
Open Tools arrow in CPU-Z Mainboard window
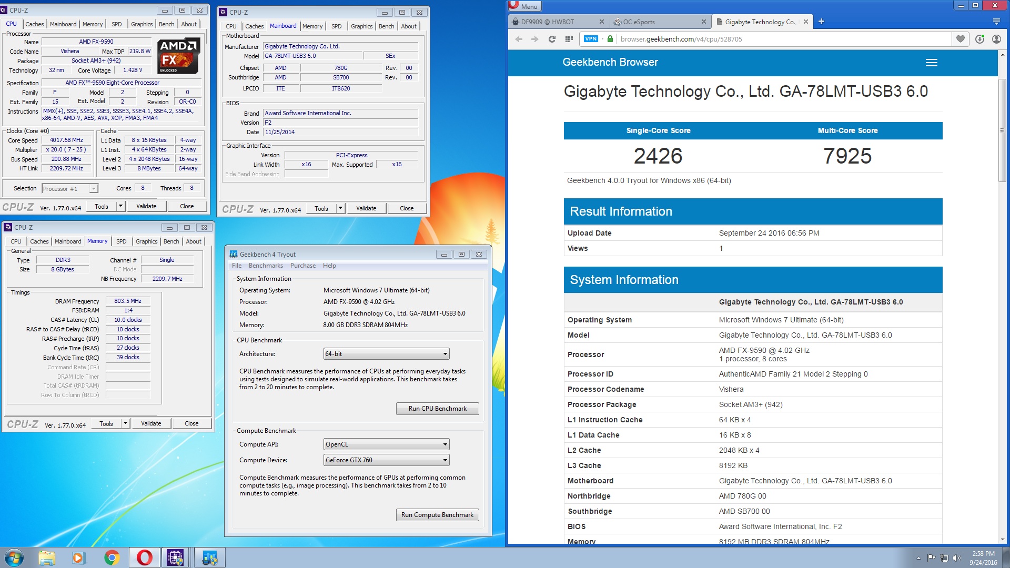pyautogui.click(x=340, y=208)
